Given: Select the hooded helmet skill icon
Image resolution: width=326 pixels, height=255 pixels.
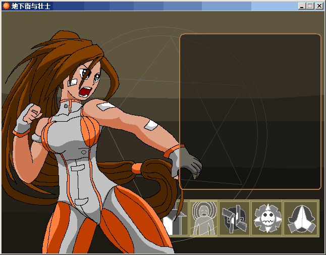Looking at the screenshot, I should point(301,218).
